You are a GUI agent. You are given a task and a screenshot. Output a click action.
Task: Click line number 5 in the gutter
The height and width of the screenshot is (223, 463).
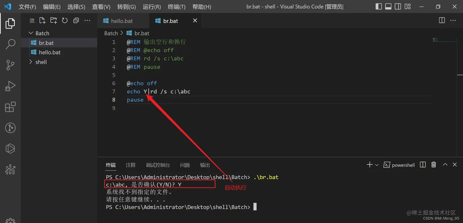click(114, 75)
